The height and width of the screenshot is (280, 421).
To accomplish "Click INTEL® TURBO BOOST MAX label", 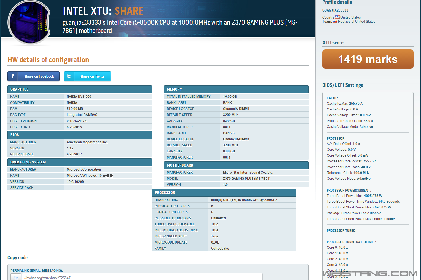I will coord(176,230).
